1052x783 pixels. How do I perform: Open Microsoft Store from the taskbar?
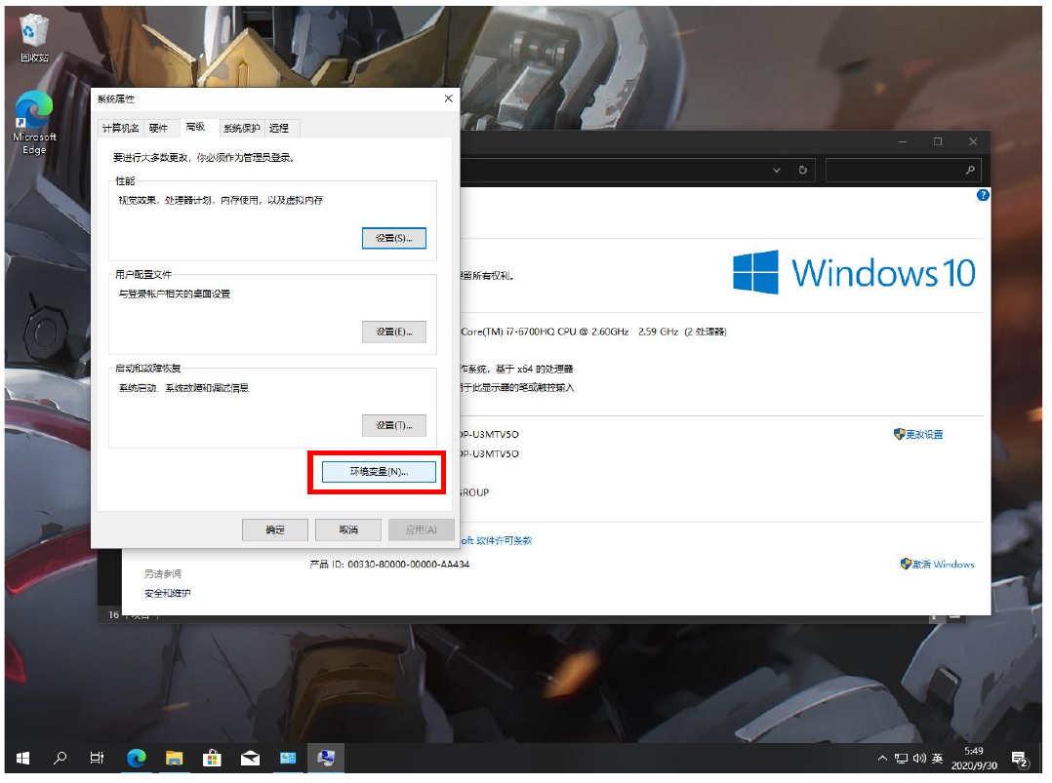[x=212, y=758]
